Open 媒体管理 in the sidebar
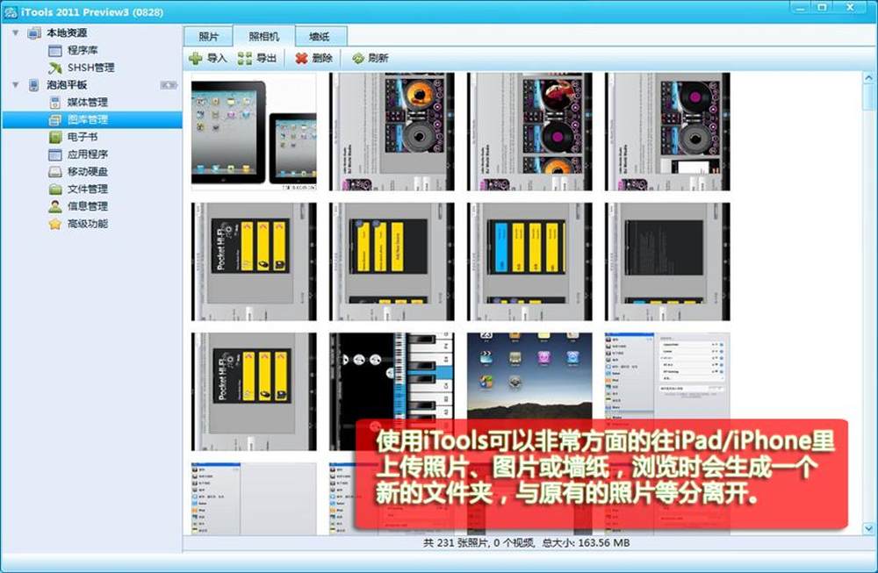 tap(87, 103)
